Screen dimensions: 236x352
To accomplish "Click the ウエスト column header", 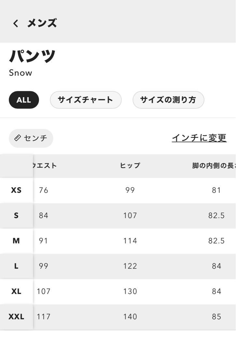I will click(x=45, y=166).
